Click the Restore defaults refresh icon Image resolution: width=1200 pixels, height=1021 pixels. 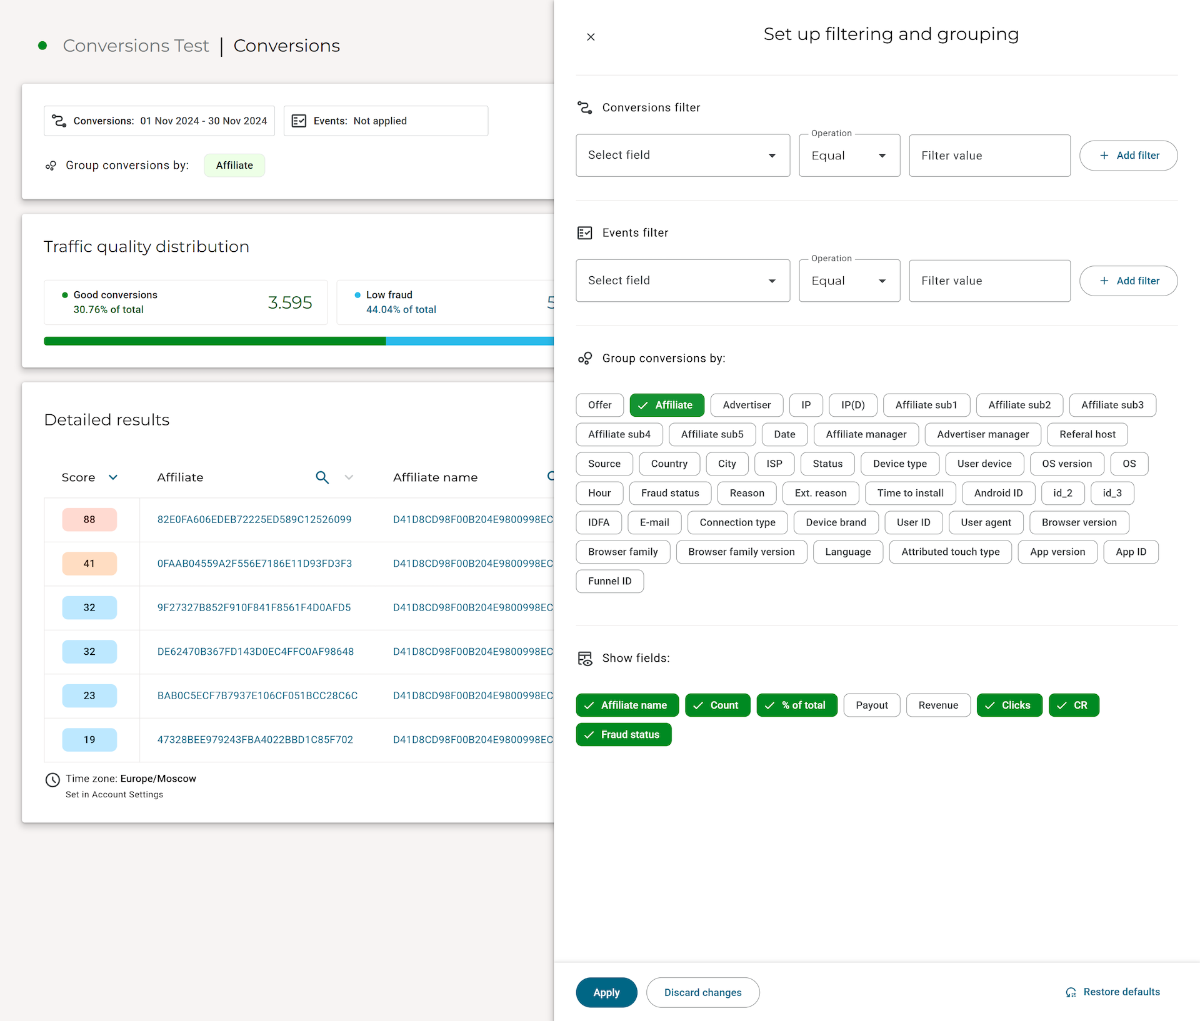click(x=1071, y=992)
